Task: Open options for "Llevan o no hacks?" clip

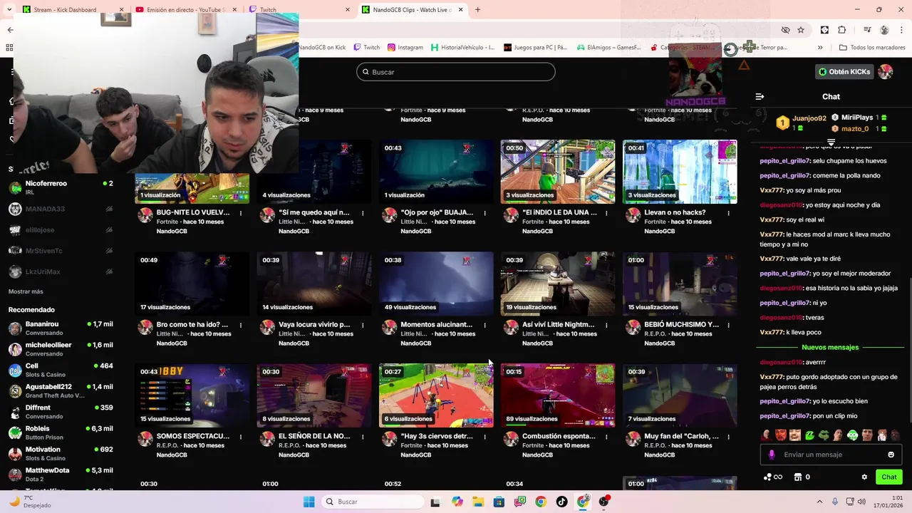Action: pos(728,213)
